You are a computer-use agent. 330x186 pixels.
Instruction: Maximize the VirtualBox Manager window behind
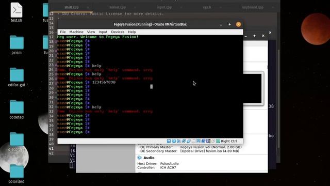pos(254,36)
